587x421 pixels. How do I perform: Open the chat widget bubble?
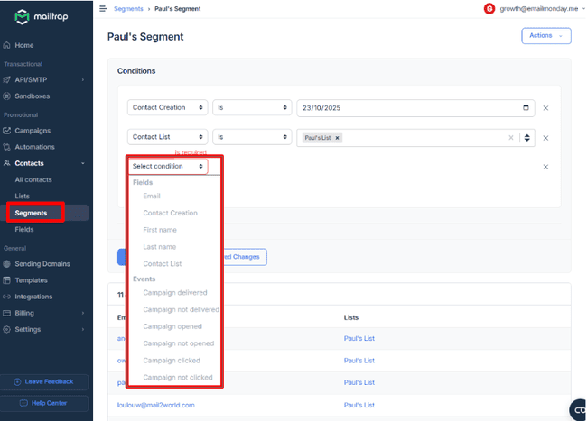578,410
